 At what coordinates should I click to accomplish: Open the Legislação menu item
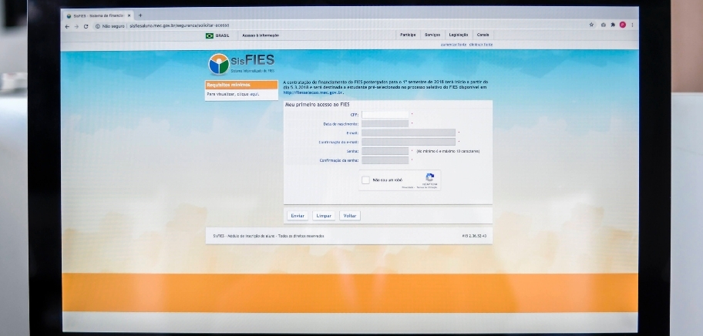pos(458,35)
